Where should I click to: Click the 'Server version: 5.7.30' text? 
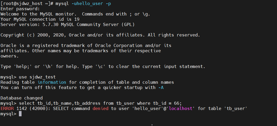pos(29,24)
